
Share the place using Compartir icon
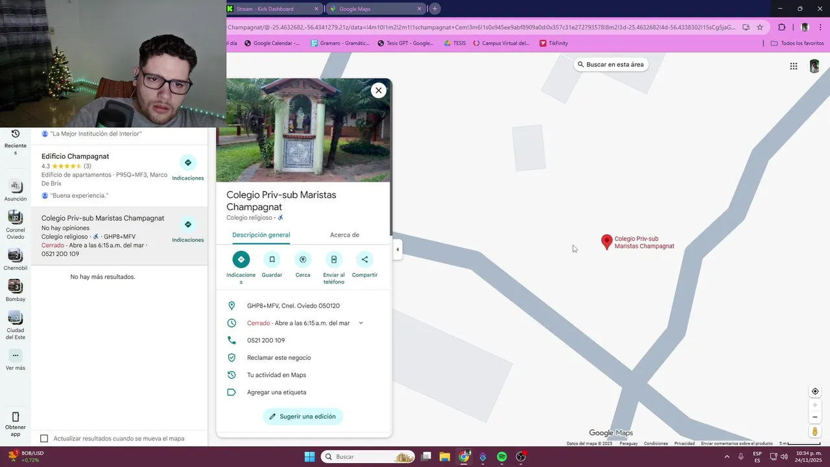pyautogui.click(x=364, y=259)
